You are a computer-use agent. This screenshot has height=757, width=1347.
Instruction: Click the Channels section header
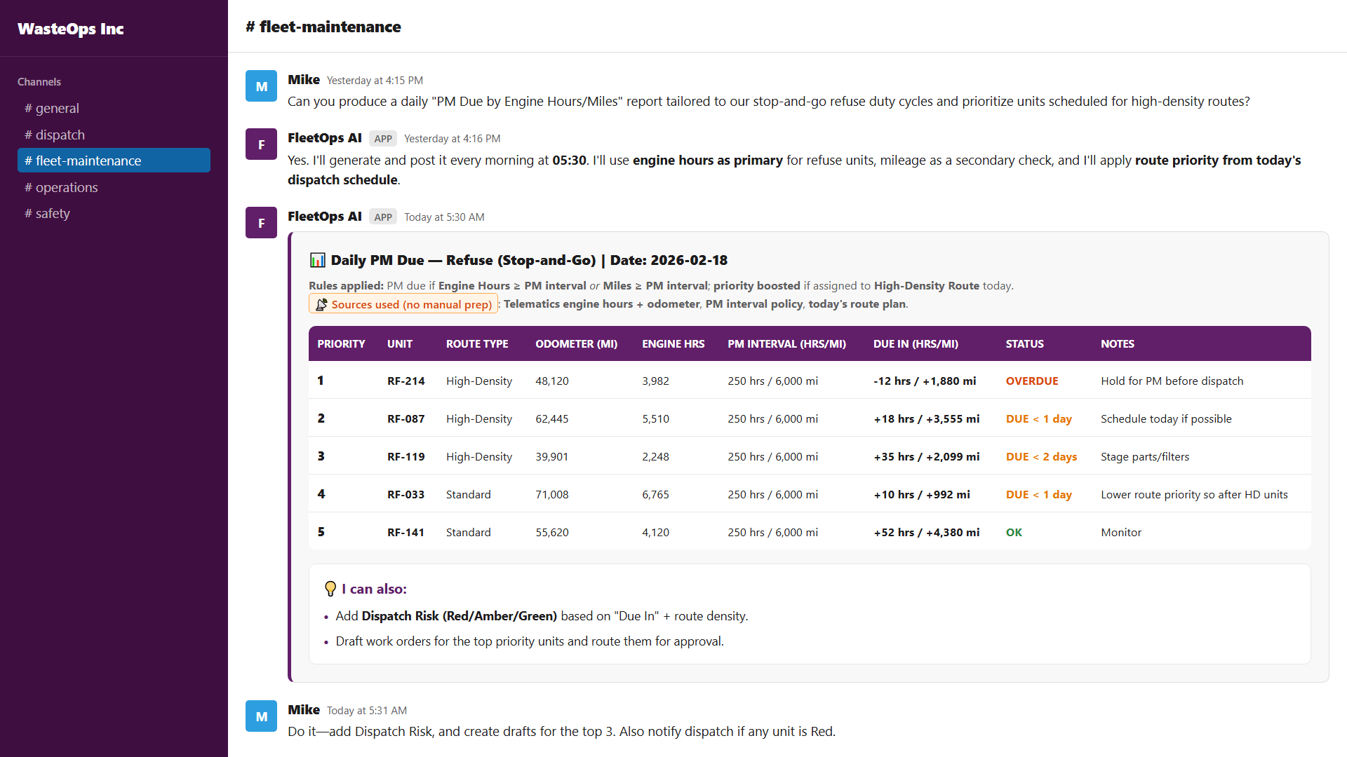(x=39, y=82)
